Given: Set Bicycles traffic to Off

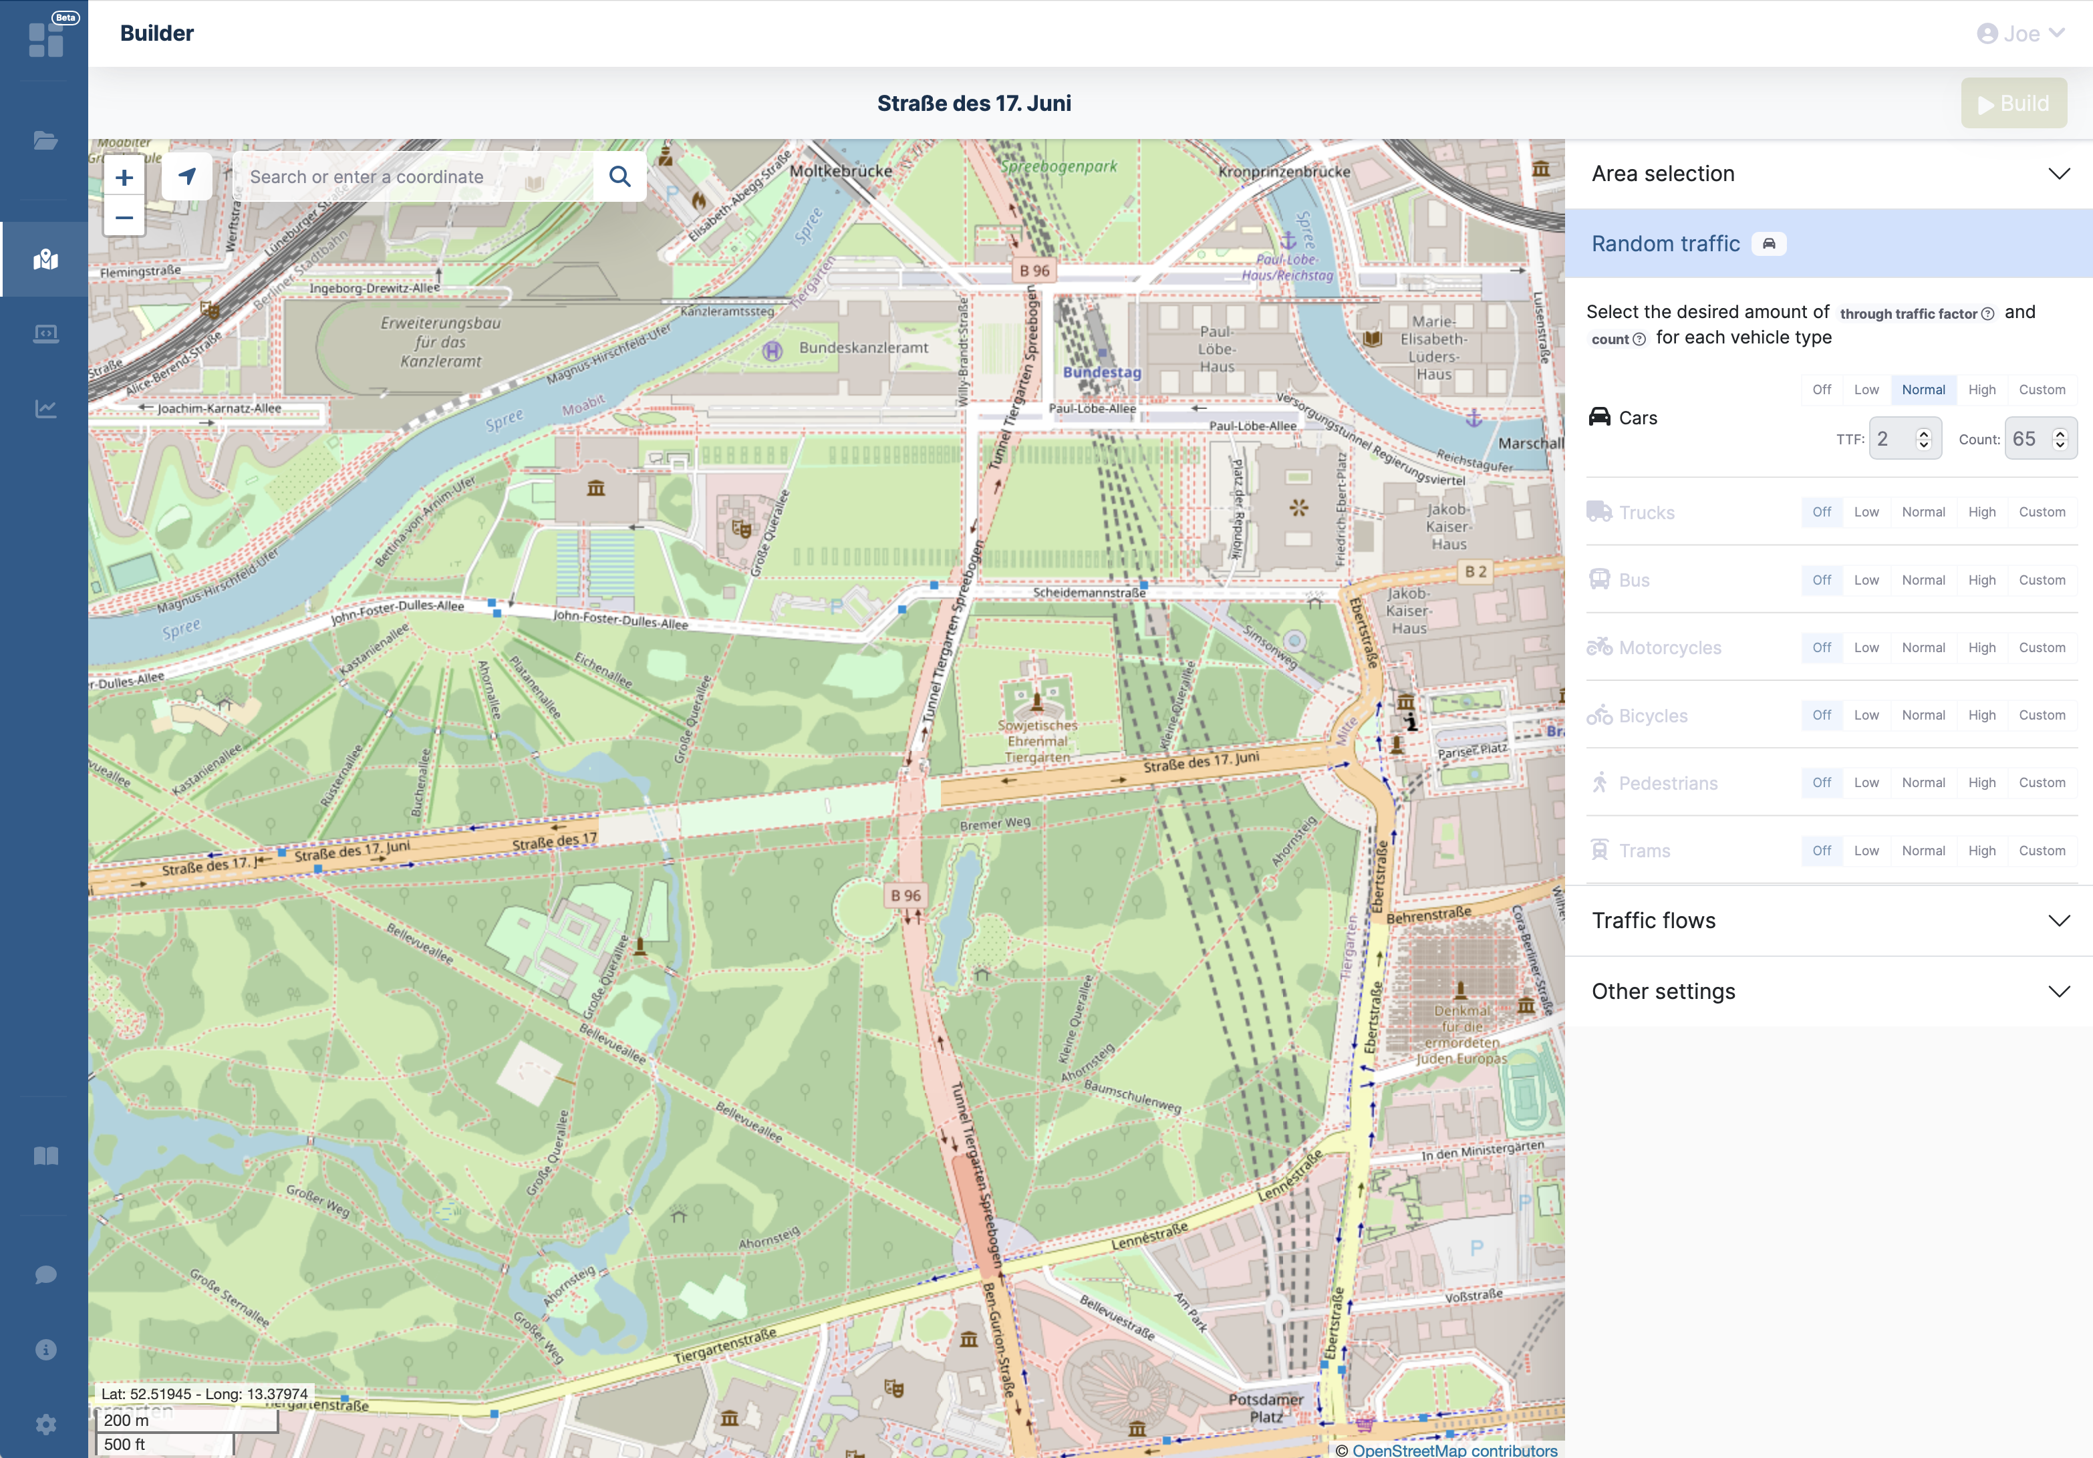Looking at the screenshot, I should coord(1821,716).
